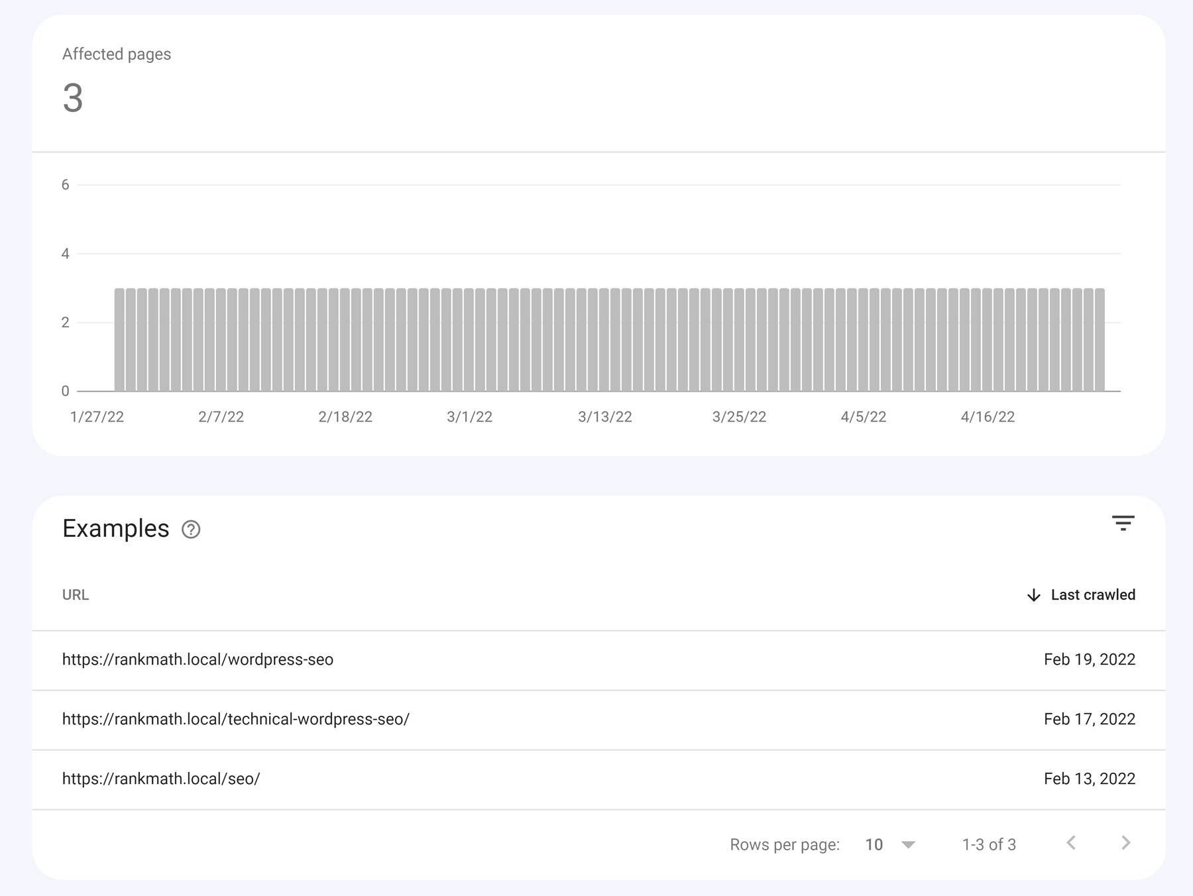Screen dimensions: 1193x896
Task: Click the help icon next to Examples
Action: coord(191,530)
